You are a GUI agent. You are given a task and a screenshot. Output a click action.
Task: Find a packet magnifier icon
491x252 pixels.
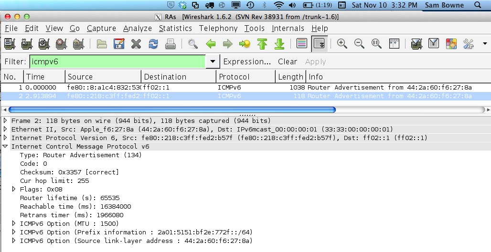click(x=192, y=44)
